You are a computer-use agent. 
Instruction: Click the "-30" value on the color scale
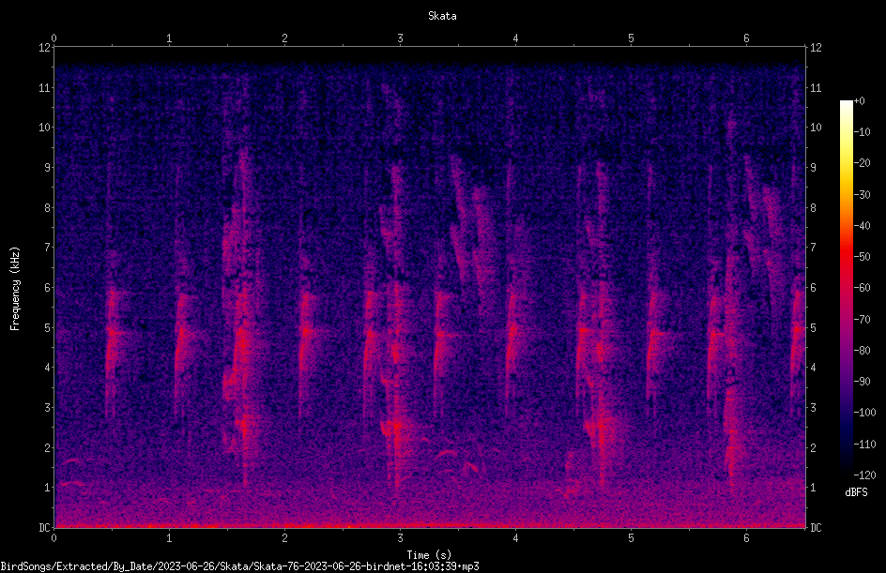coord(863,195)
